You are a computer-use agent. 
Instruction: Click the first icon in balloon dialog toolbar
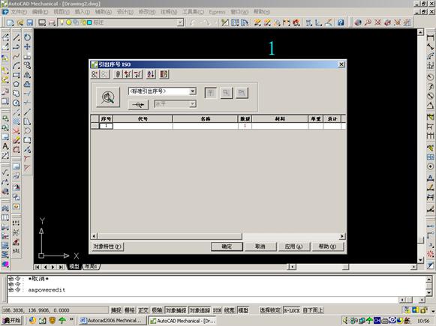(95, 74)
